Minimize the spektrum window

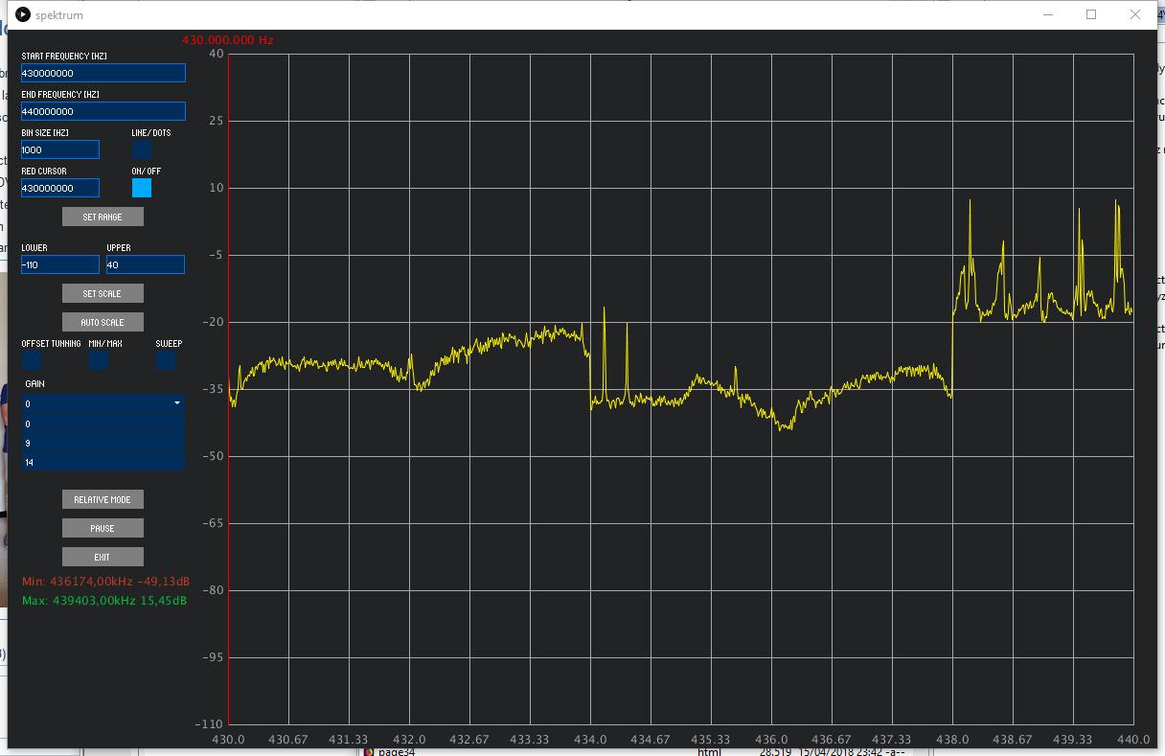pos(1046,14)
